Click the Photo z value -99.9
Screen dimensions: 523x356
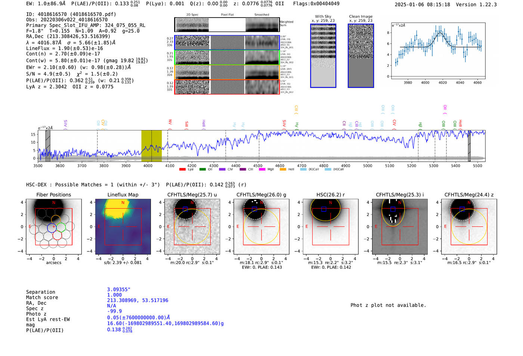click(x=114, y=311)
